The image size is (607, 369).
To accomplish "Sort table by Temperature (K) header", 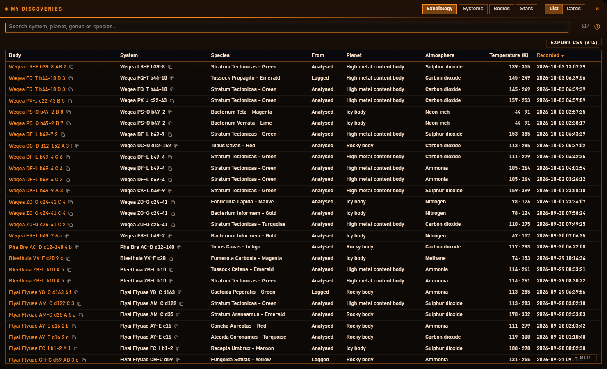I will [509, 55].
